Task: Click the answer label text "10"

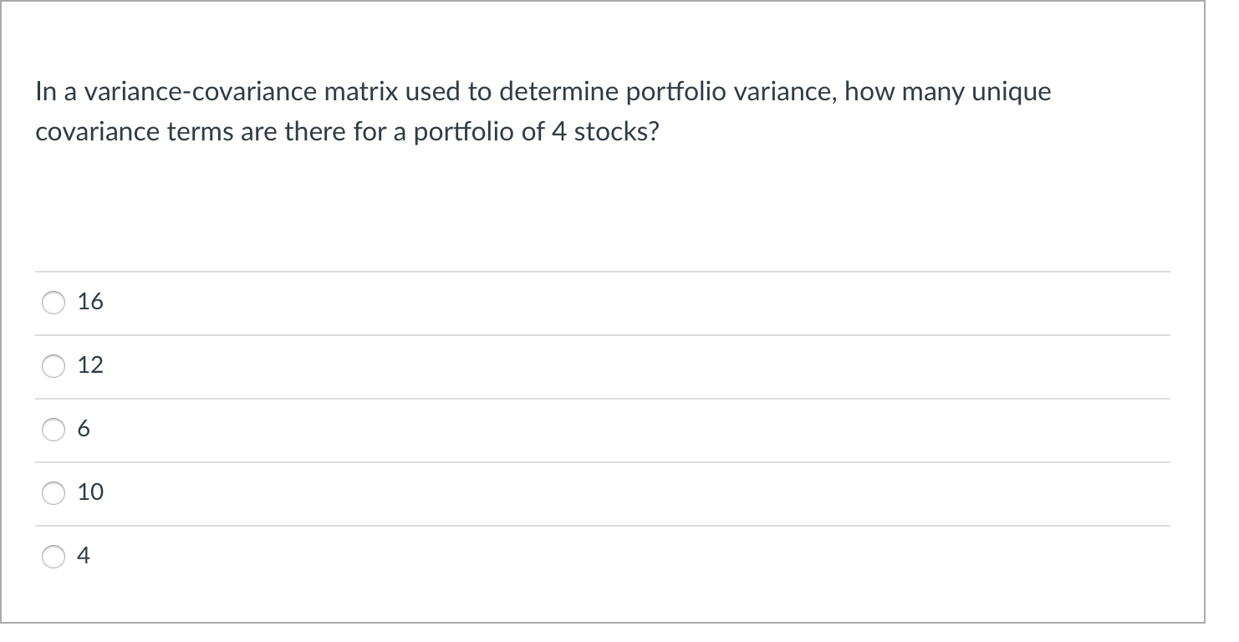Action: click(x=90, y=493)
